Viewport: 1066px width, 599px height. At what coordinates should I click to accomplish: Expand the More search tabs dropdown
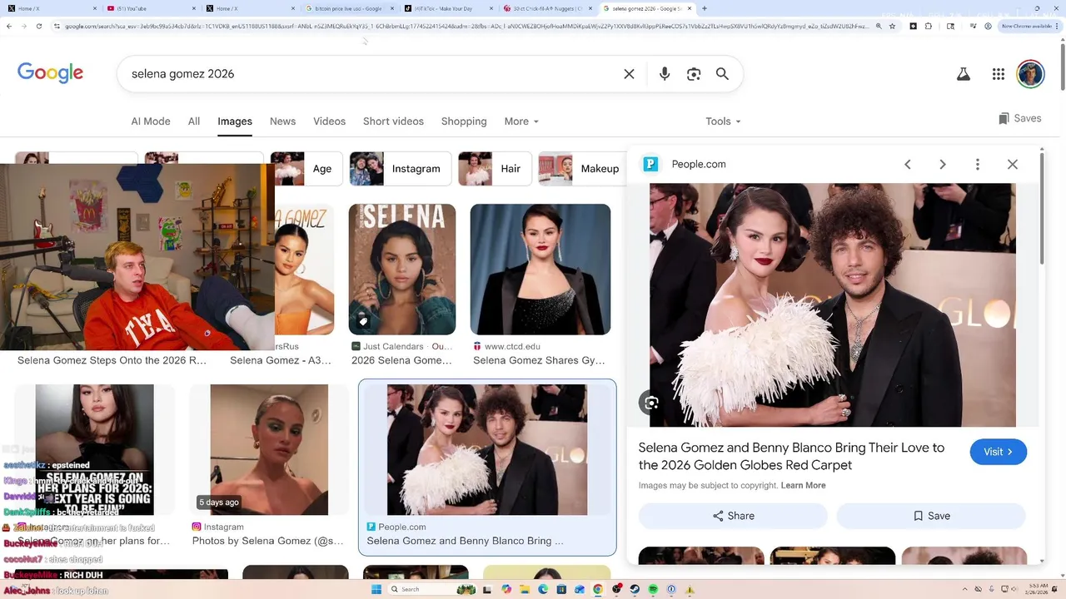click(x=521, y=121)
